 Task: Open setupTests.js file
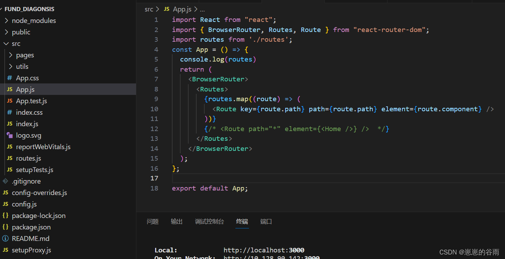[68, 170]
